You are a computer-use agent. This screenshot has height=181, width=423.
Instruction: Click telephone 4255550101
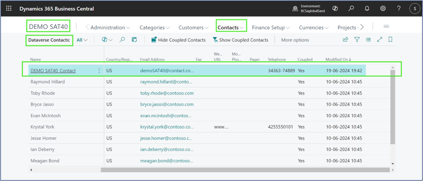click(x=281, y=127)
